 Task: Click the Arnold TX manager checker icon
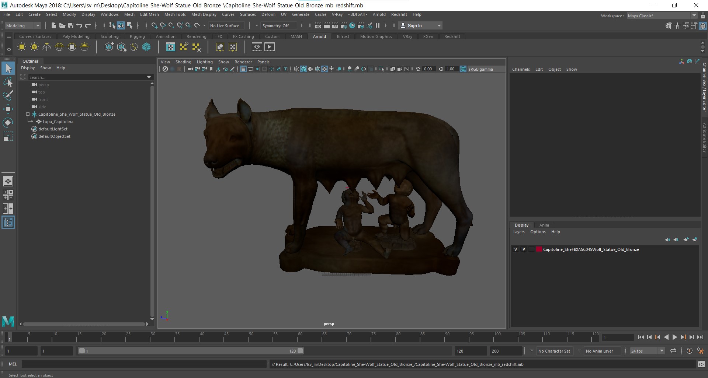pyautogui.click(x=171, y=47)
